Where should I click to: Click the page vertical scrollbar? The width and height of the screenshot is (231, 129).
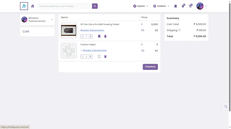click(230, 57)
